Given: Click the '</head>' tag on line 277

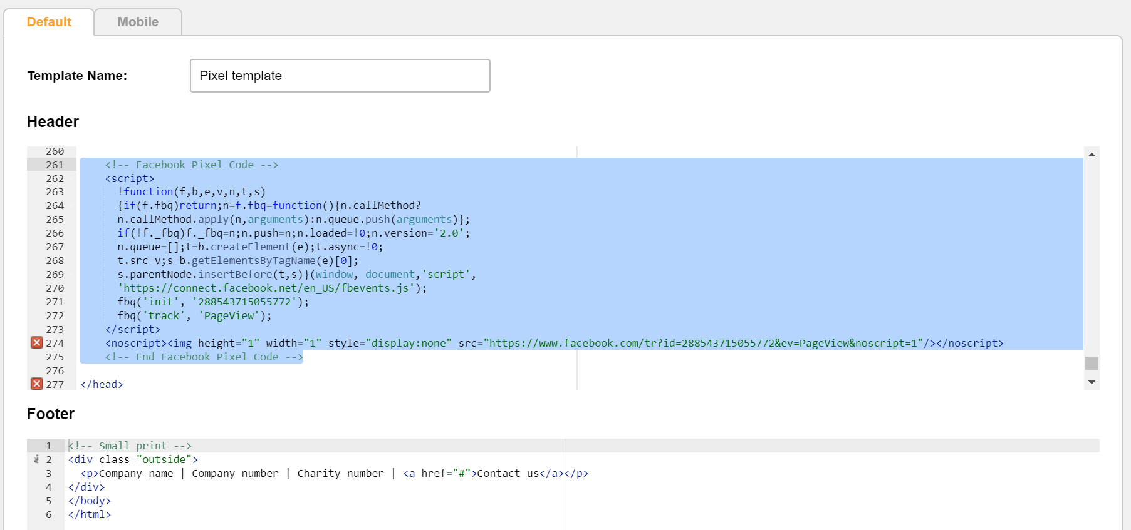Looking at the screenshot, I should pos(102,385).
